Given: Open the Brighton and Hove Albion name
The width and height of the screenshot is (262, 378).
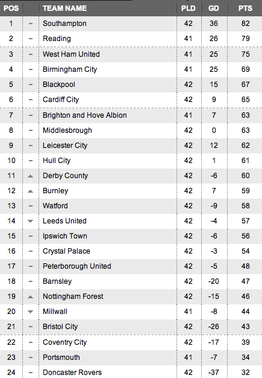Looking at the screenshot, I should (85, 115).
